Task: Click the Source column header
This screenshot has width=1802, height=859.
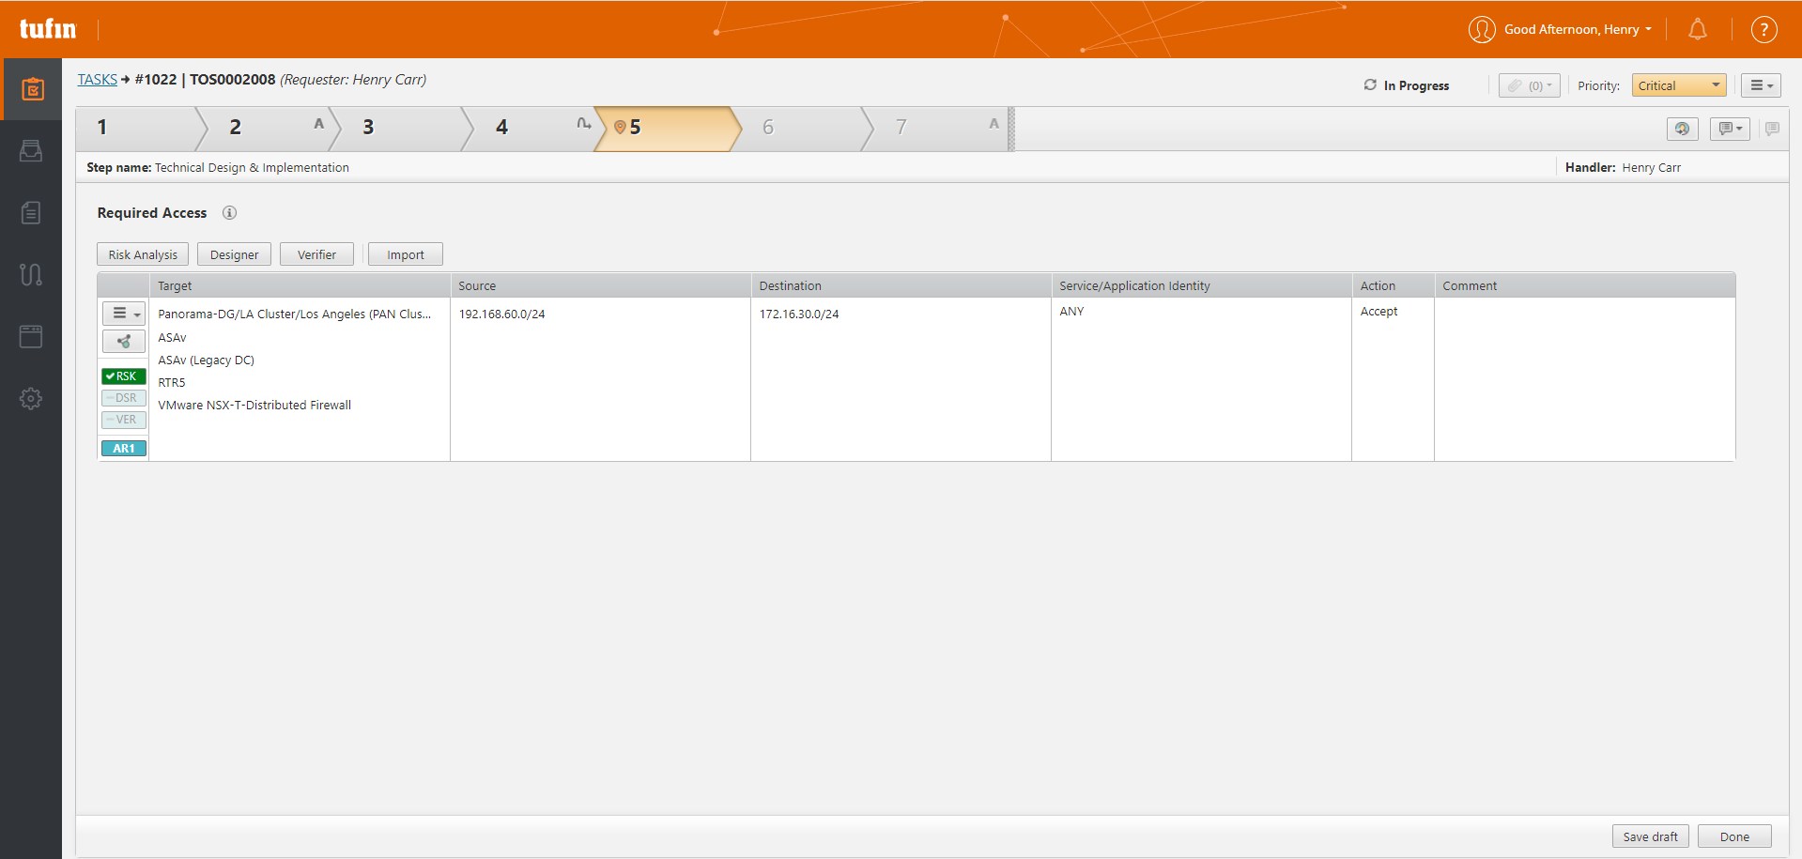Action: [x=600, y=285]
